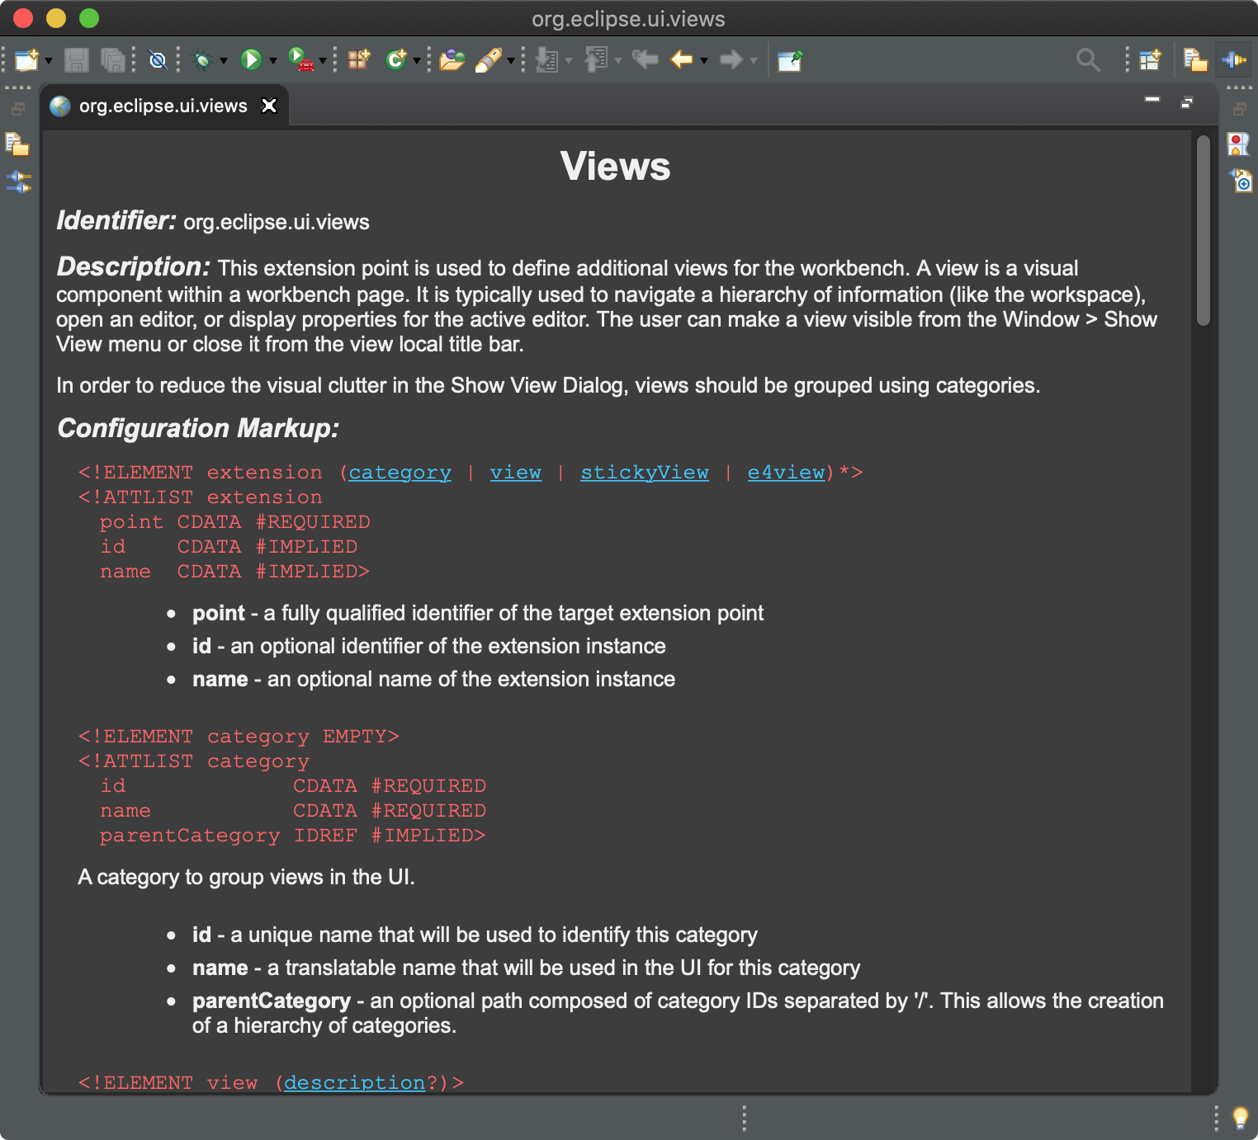
Task: Click the vertical scrollbar thumb
Action: point(1204,231)
